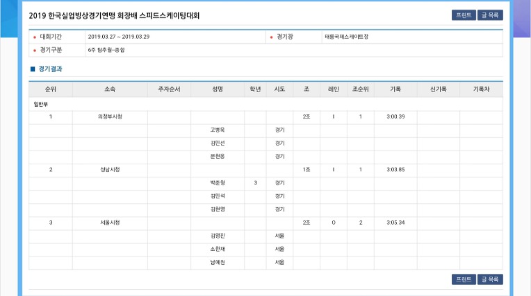Select the 학년 column header
Image resolution: width=531 pixels, height=296 pixels.
point(255,89)
